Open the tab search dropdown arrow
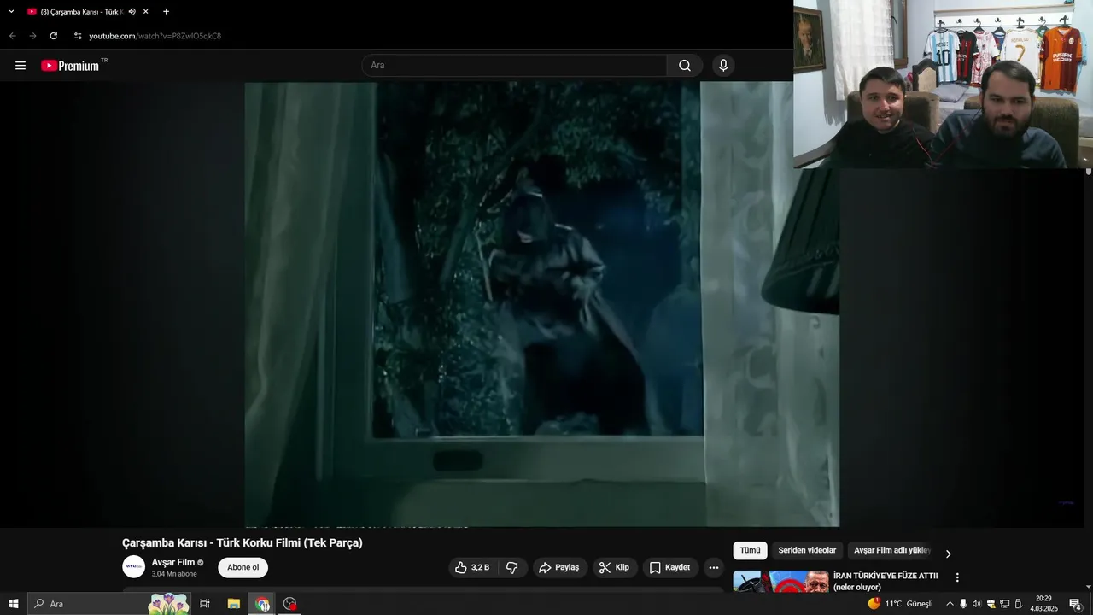This screenshot has height=615, width=1093. coord(11,12)
